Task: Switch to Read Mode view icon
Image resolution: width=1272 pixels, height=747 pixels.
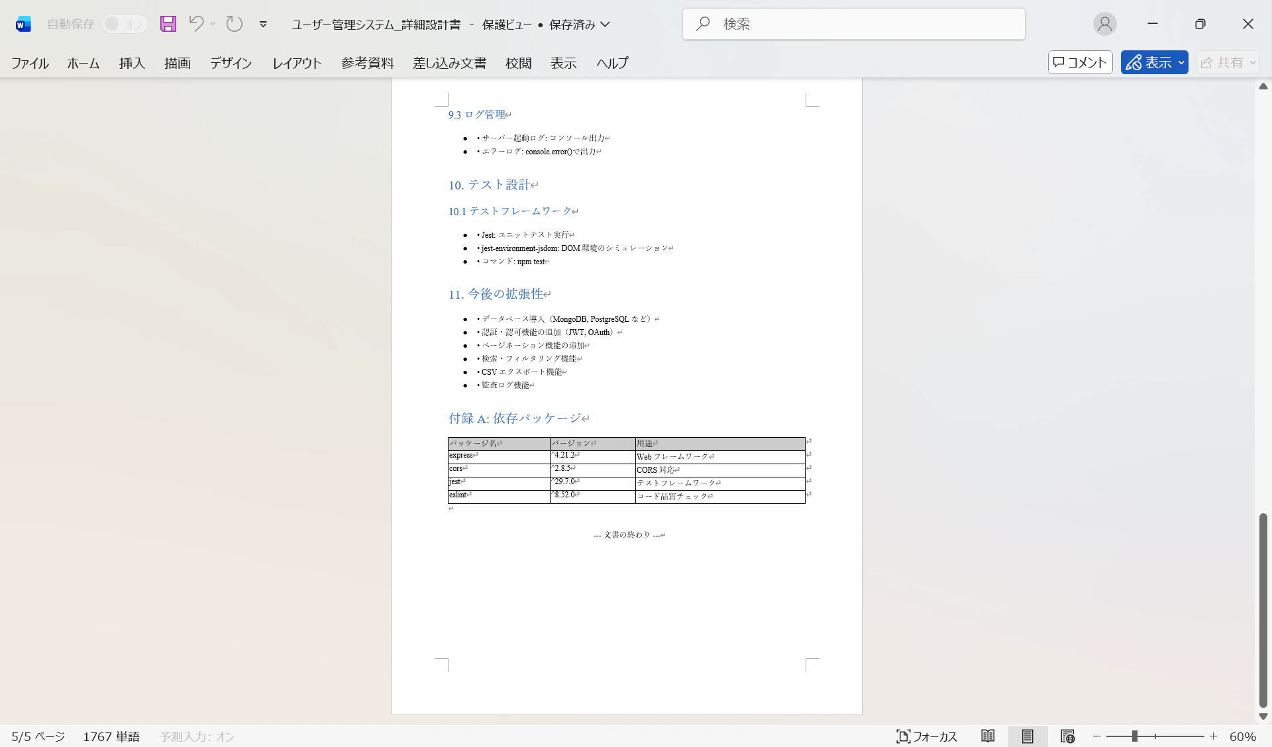Action: pyautogui.click(x=988, y=736)
